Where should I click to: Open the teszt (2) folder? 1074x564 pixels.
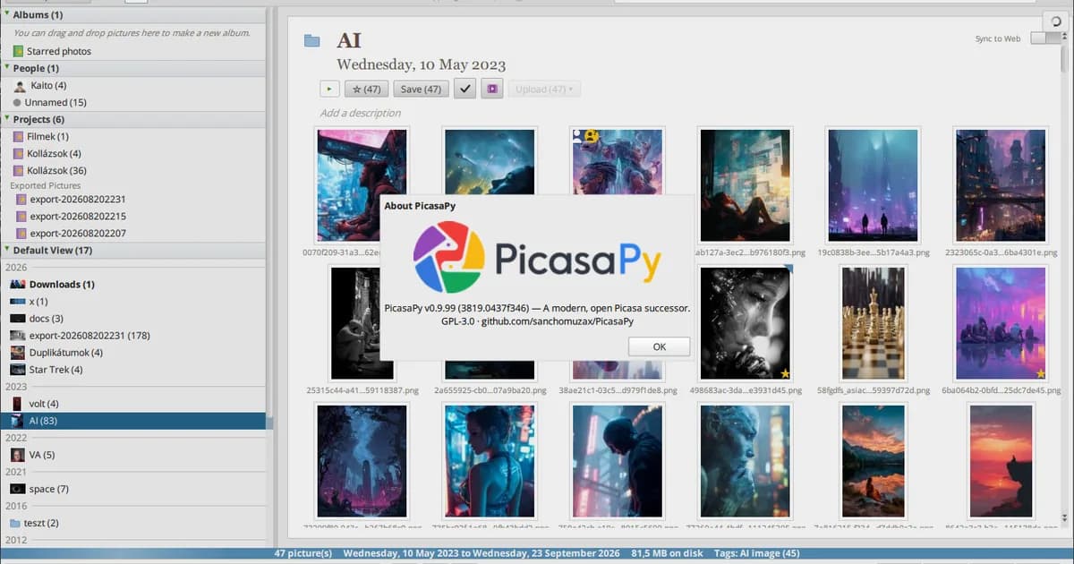point(41,523)
